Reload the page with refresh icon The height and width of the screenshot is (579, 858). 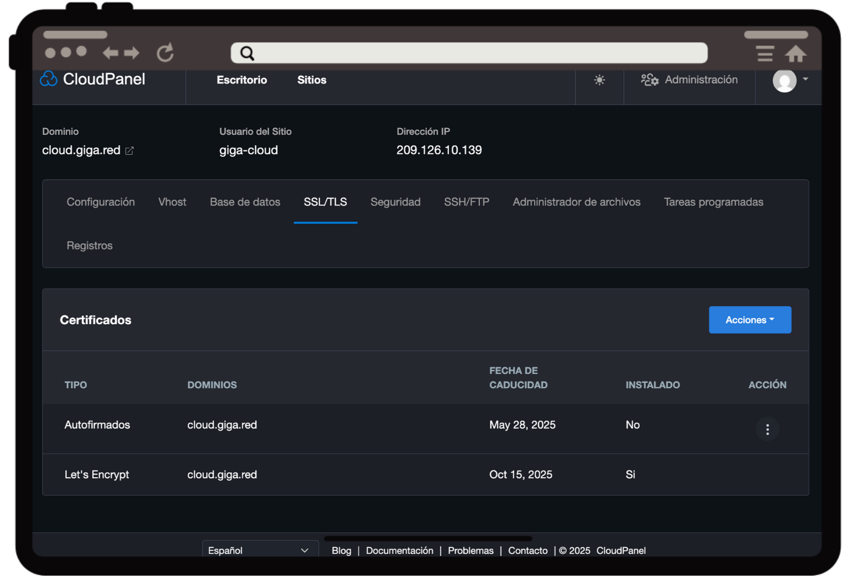point(165,53)
